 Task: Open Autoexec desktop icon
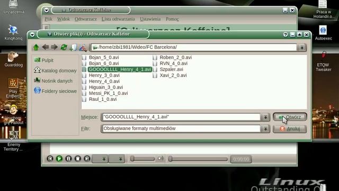point(323,33)
